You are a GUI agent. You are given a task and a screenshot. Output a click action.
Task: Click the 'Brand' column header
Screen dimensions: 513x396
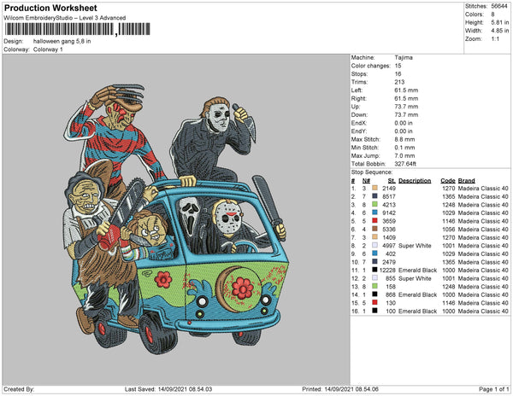point(466,181)
